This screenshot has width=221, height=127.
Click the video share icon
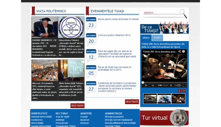[179, 51]
